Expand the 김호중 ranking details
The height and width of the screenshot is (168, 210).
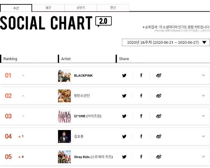point(204,136)
